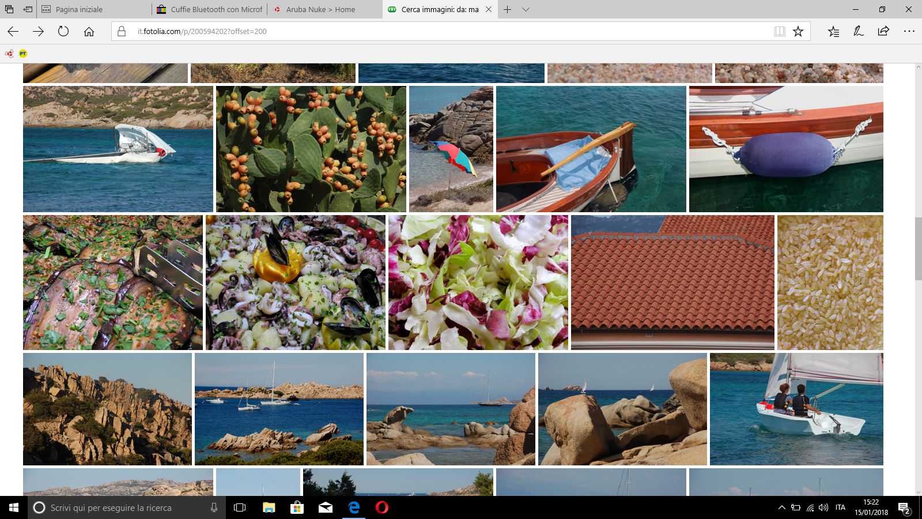Refresh the current page
This screenshot has height=519, width=922.
[x=63, y=32]
